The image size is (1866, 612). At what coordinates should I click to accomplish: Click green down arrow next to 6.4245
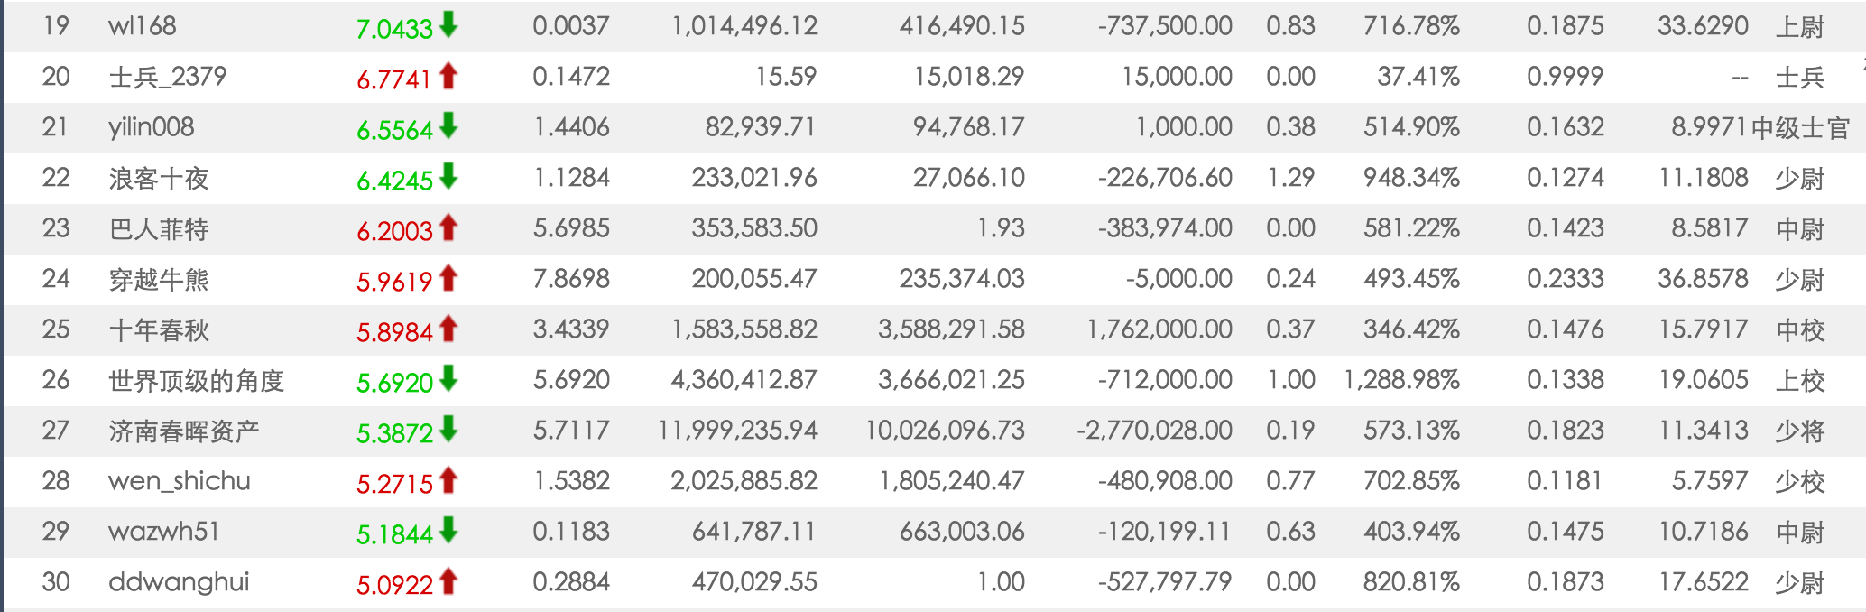pos(448,177)
